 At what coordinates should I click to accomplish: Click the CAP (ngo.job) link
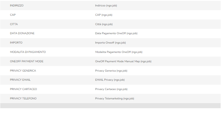[104, 15]
